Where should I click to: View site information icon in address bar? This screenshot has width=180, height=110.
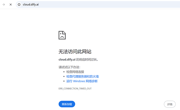(x=19, y=4)
